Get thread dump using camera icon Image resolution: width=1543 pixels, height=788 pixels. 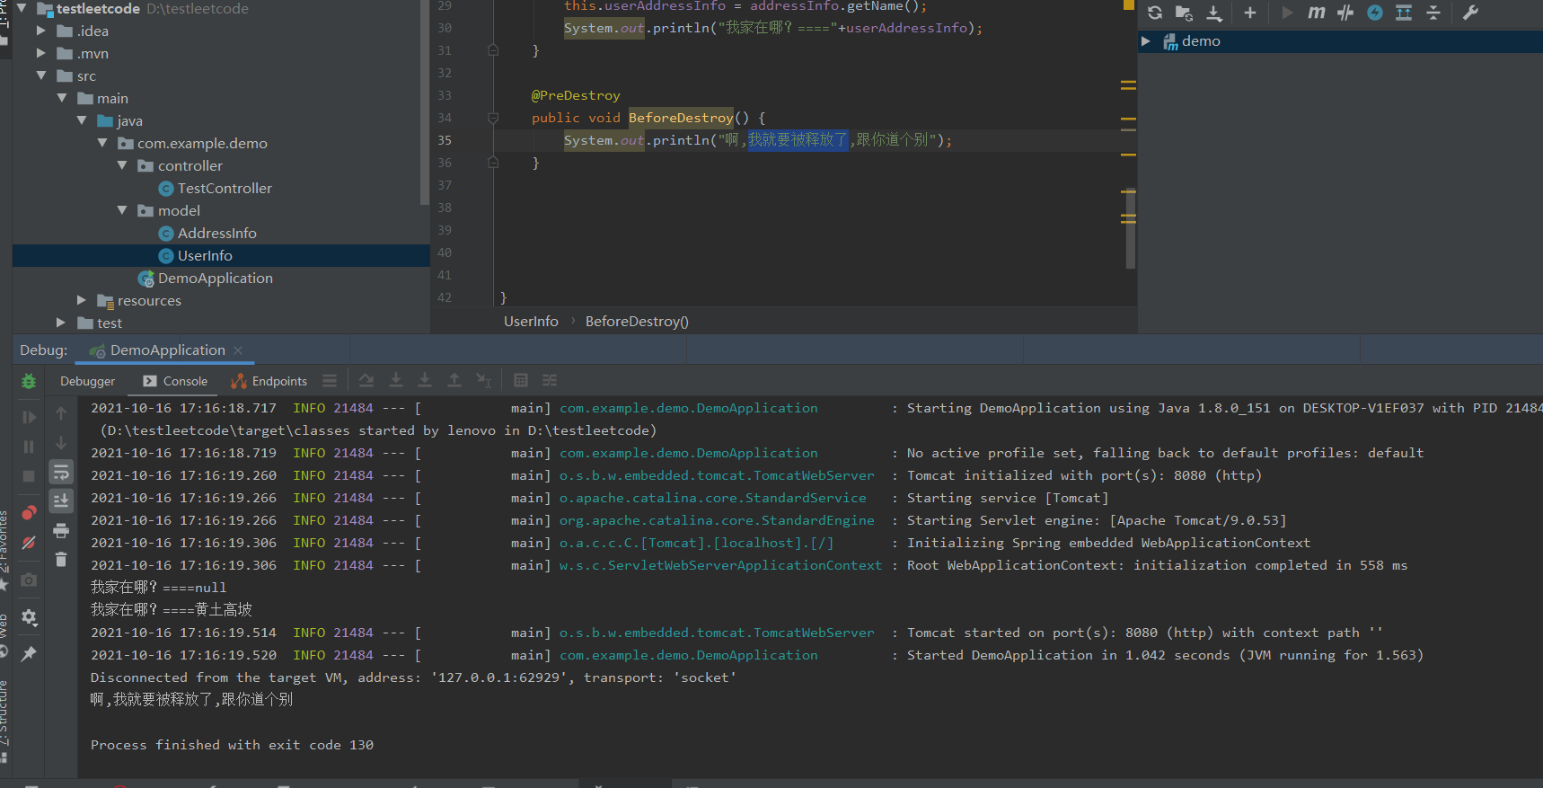click(x=29, y=580)
